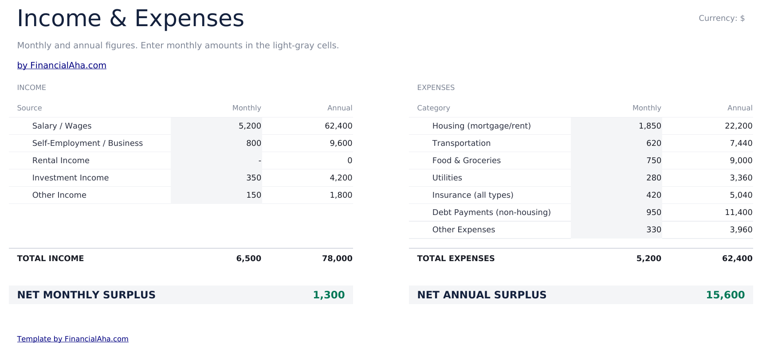
Task: Click the income table 'Annual' column header
Action: 340,108
